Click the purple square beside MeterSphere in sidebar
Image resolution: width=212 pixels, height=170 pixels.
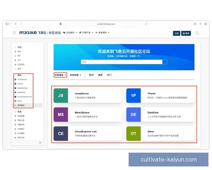point(15,88)
